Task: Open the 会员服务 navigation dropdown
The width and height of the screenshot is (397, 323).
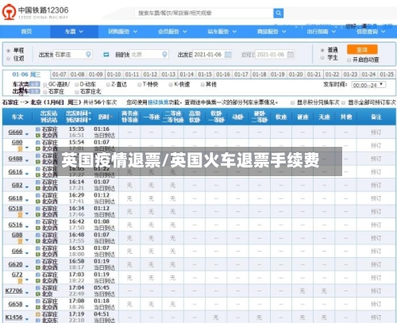Action: coord(172,32)
